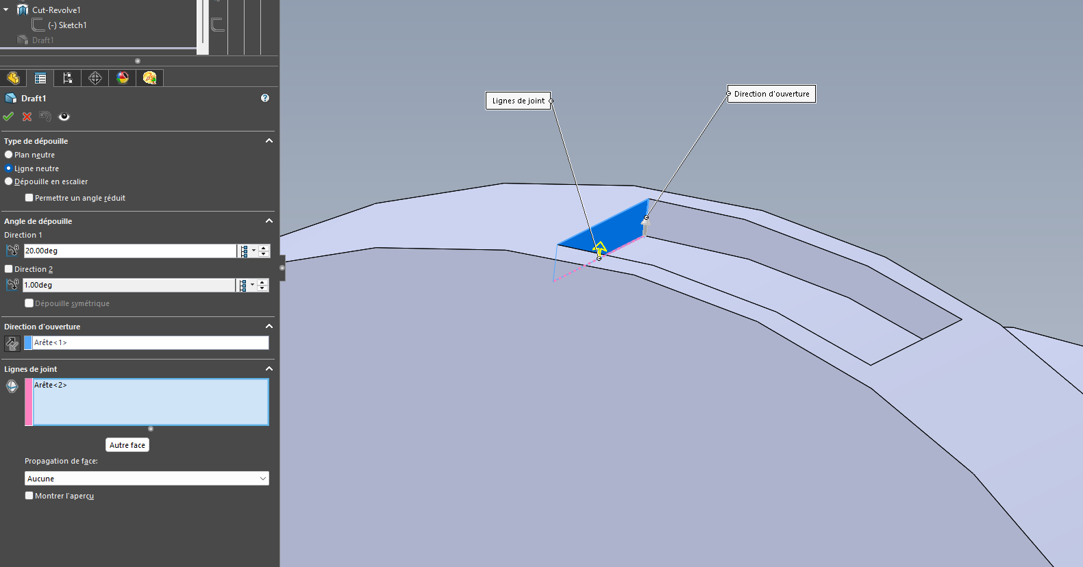This screenshot has height=567, width=1083.
Task: Enable Permettre un angle réduit checkbox
Action: coord(29,198)
